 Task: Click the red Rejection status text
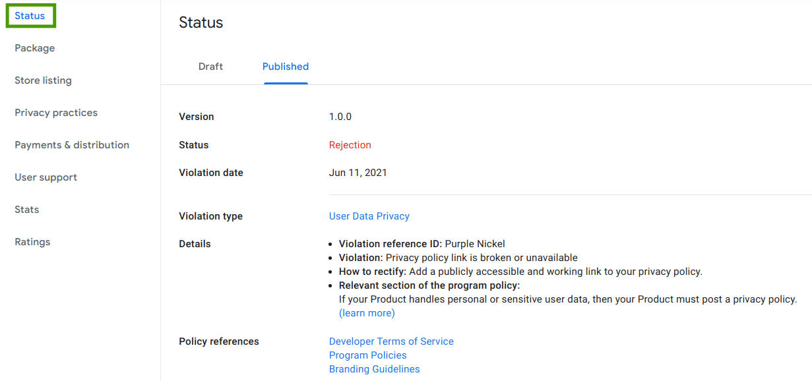coord(350,144)
